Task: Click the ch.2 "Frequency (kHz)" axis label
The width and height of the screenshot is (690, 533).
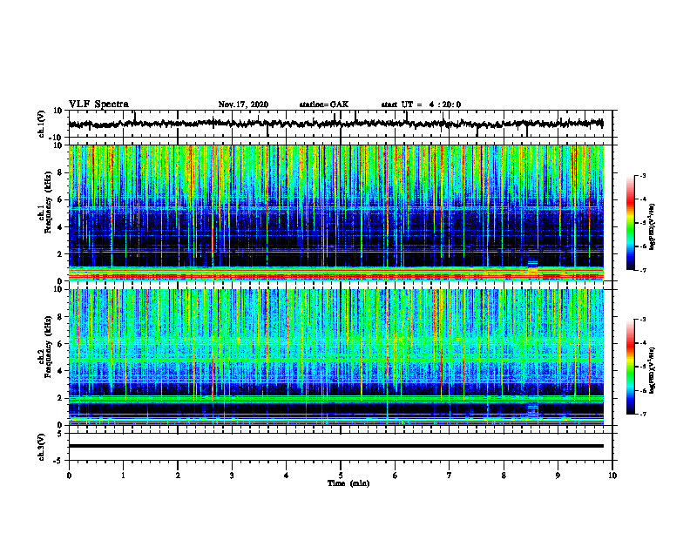Action: tap(48, 347)
